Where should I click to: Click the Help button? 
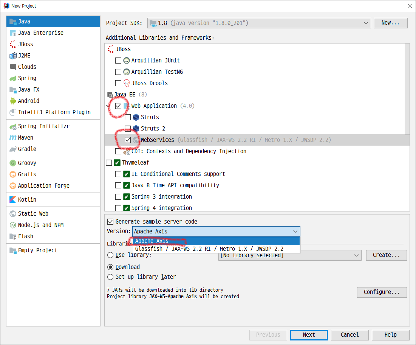click(x=391, y=335)
